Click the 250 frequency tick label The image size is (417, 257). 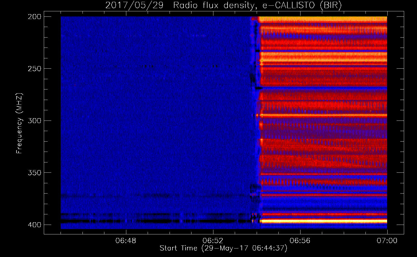[x=35, y=69]
